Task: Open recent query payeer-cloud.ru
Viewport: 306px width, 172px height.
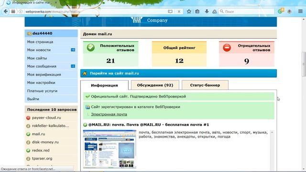Action: pos(46,118)
